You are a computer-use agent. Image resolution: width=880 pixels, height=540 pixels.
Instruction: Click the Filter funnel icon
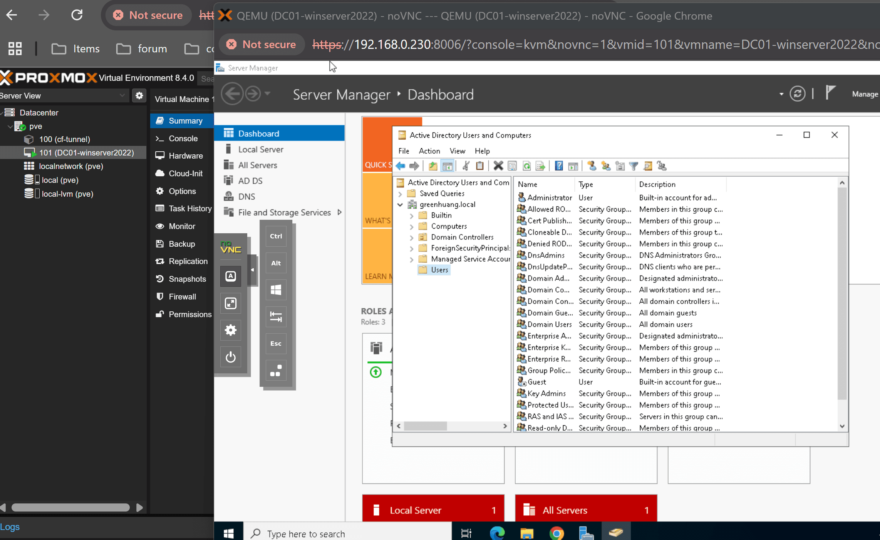[634, 166]
